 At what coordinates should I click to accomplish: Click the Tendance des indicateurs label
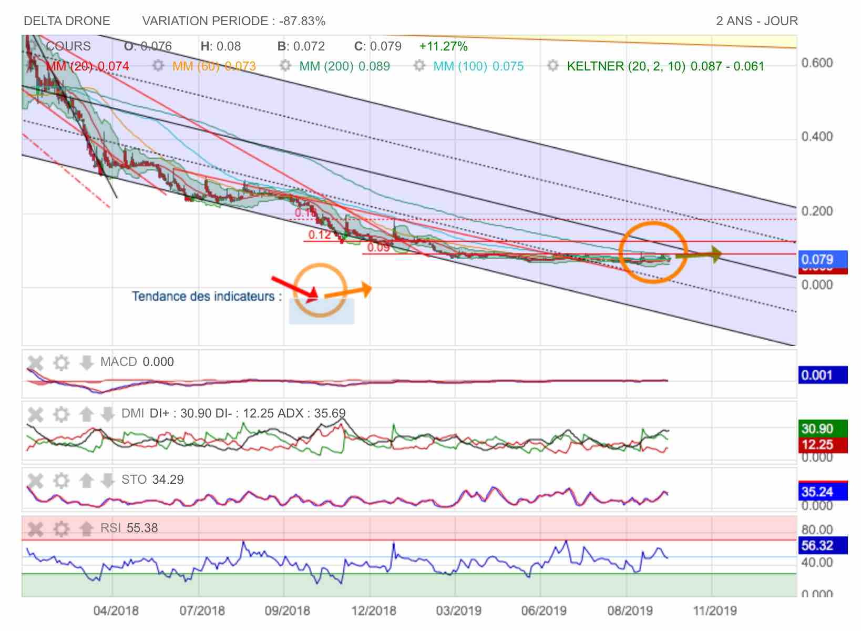207,297
